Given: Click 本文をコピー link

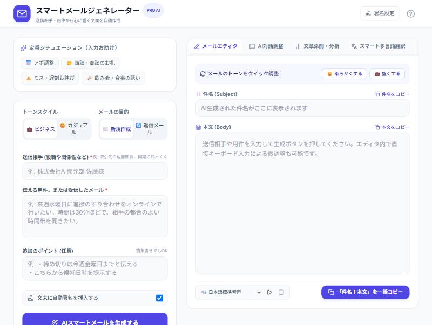Looking at the screenshot, I should pos(392,127).
